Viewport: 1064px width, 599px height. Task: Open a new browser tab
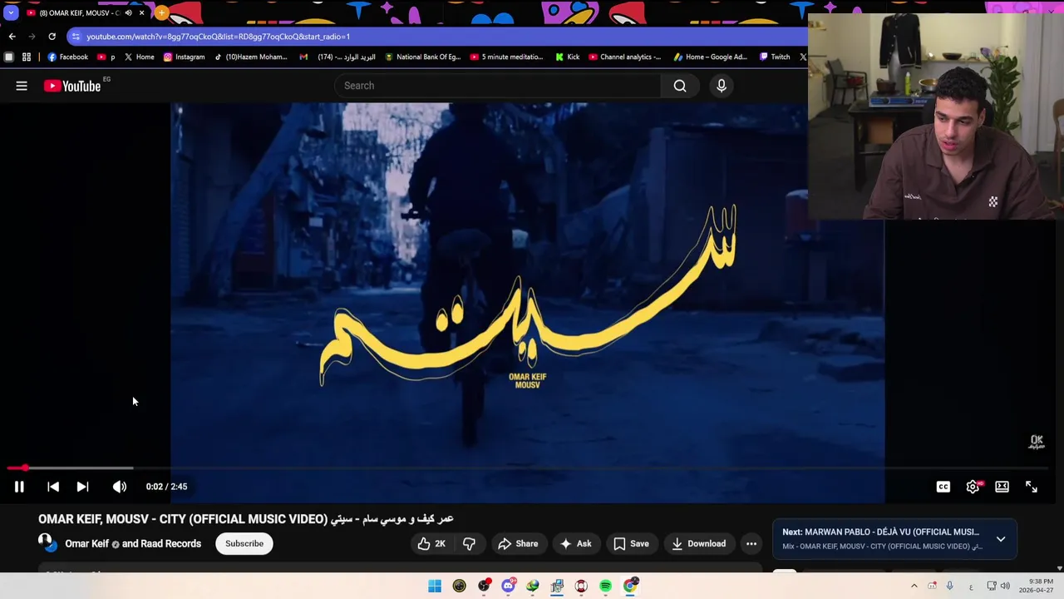(x=161, y=12)
